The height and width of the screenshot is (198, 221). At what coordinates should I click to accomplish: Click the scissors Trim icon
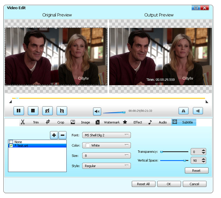click(23, 122)
